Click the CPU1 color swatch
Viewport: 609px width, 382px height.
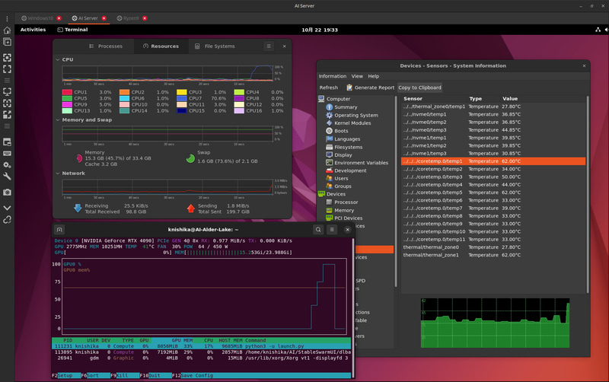pos(67,92)
